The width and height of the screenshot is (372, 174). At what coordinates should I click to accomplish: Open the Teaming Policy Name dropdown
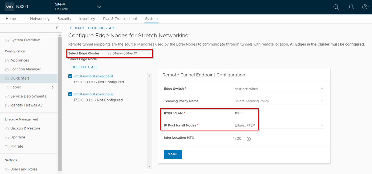tap(278, 101)
